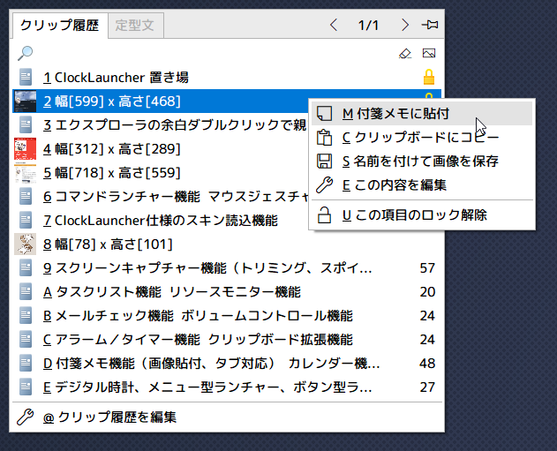Switch to 定型文 tab

pyautogui.click(x=135, y=26)
